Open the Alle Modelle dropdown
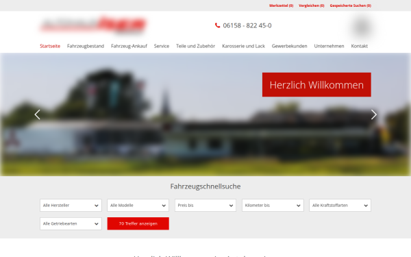This screenshot has height=257, width=411. (138, 206)
